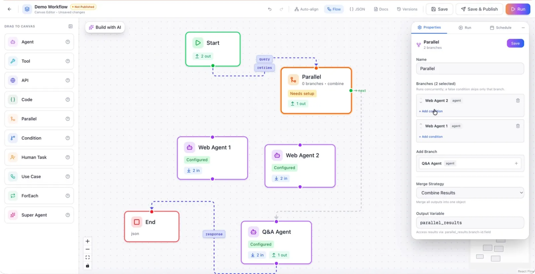Select the Q&A Agent node

pos(276,243)
